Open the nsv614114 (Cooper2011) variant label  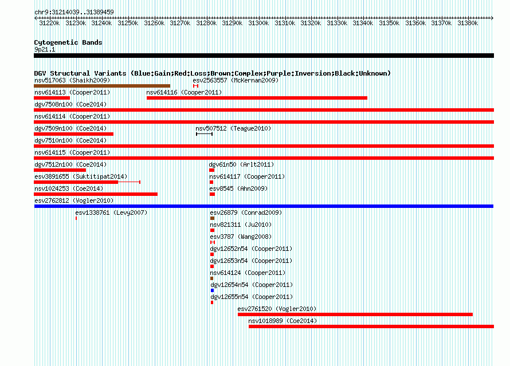click(x=72, y=116)
